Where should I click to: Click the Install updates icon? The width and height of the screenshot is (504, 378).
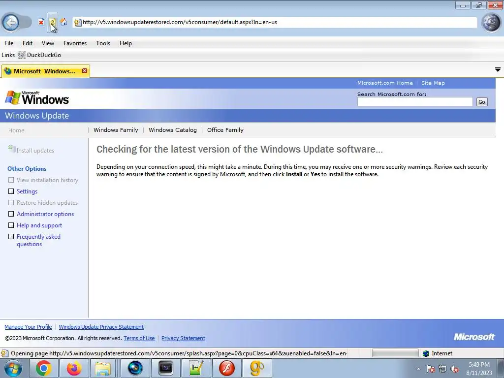pyautogui.click(x=12, y=149)
